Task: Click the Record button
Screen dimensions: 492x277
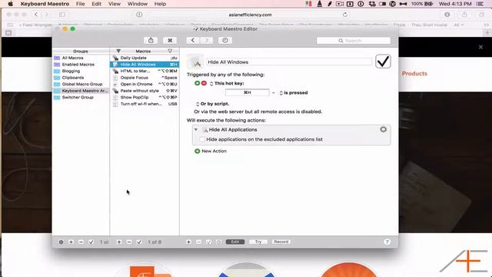Action: click(281, 242)
